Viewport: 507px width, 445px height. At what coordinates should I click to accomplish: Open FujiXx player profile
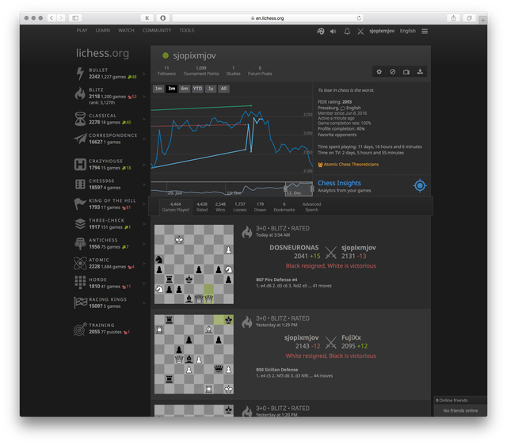tap(351, 337)
